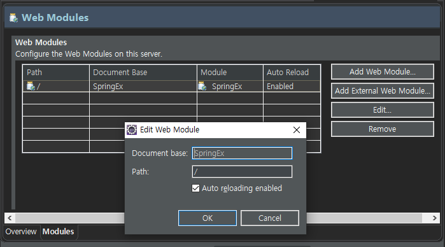Click the Document Base column header
Image resolution: width=445 pixels, height=247 pixels.
(143, 73)
